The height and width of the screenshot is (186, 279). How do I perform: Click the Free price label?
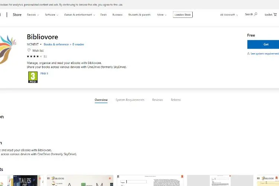pyautogui.click(x=251, y=35)
